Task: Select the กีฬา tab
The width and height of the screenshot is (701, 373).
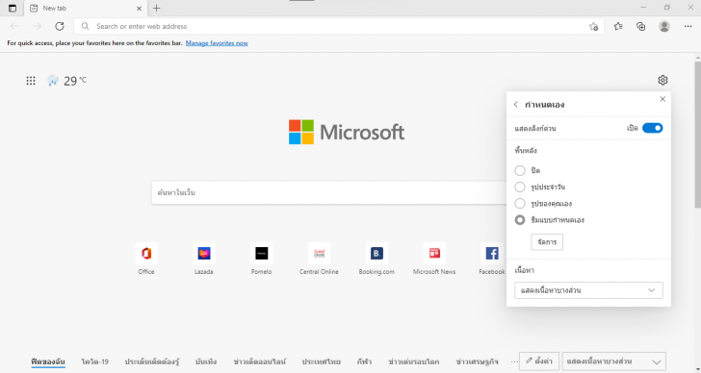Action: click(364, 361)
